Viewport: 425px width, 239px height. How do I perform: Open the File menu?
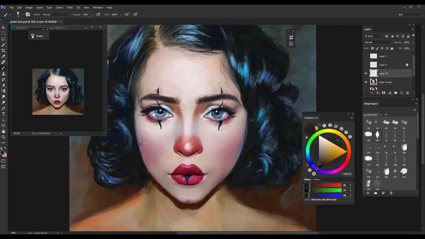[12, 7]
